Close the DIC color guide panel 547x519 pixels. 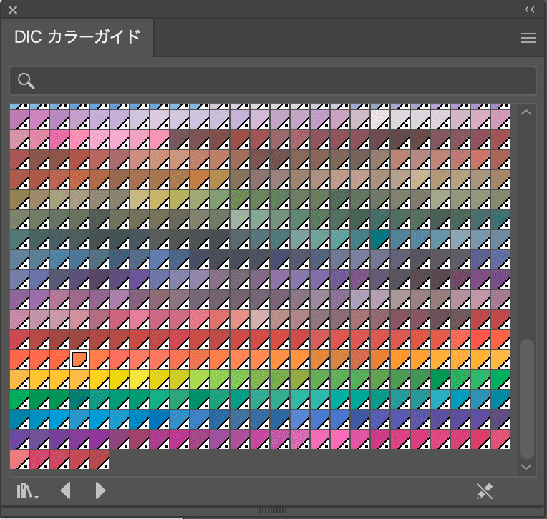pyautogui.click(x=13, y=10)
